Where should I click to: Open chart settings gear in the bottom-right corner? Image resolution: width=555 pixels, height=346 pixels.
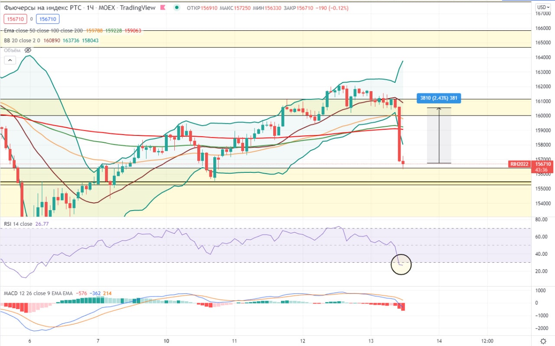tap(543, 341)
